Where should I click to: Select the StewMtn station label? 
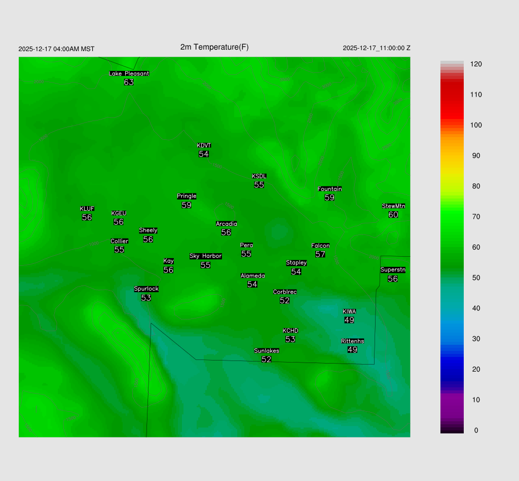coord(393,206)
